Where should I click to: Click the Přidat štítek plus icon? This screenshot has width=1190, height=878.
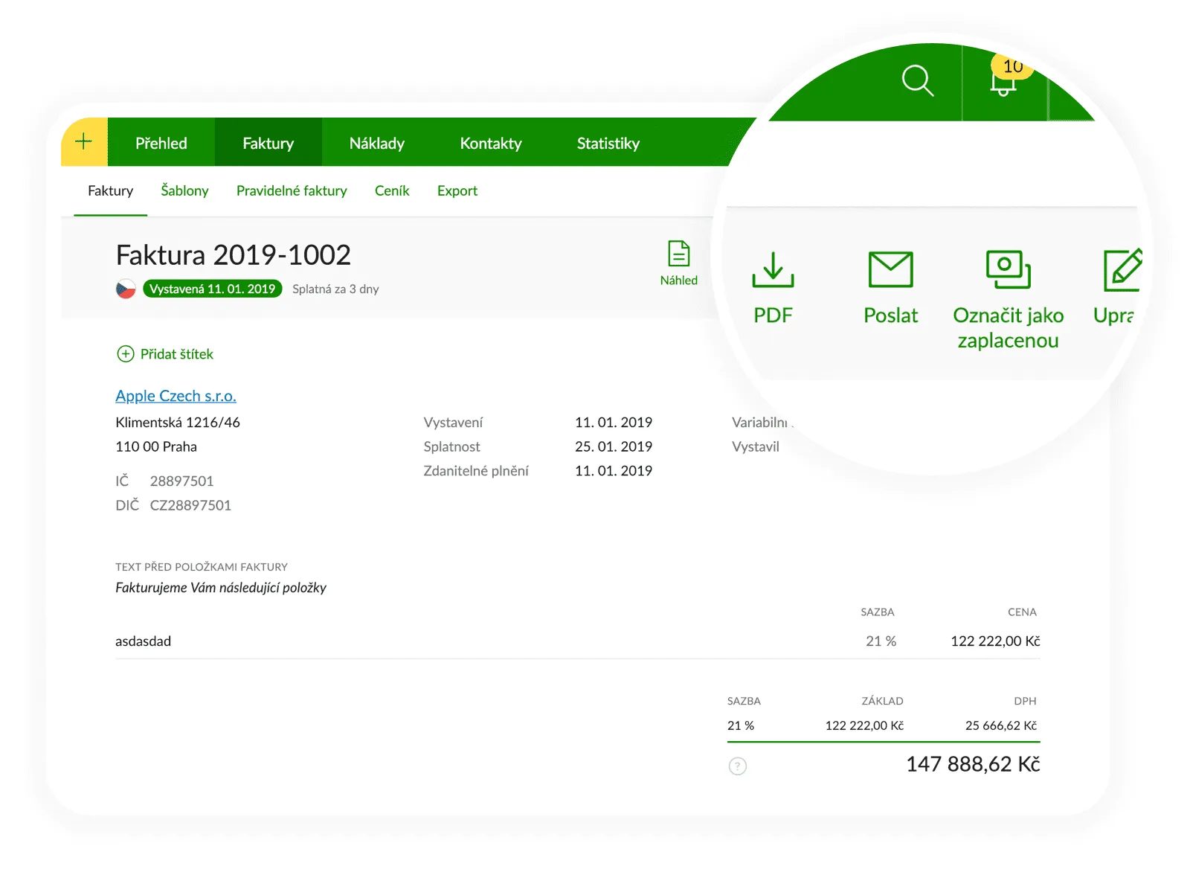[126, 354]
